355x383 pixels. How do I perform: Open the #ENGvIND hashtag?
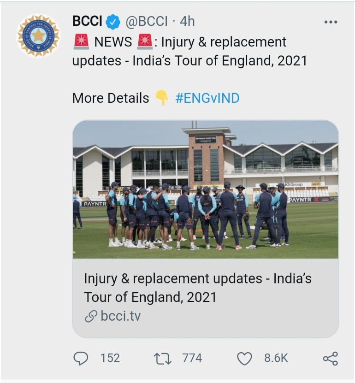207,98
